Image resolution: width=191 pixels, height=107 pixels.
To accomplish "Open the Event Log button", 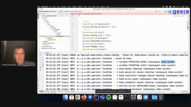I will (184, 91).
